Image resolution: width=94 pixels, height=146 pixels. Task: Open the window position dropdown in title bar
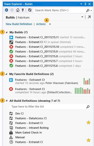click(x=81, y=4)
